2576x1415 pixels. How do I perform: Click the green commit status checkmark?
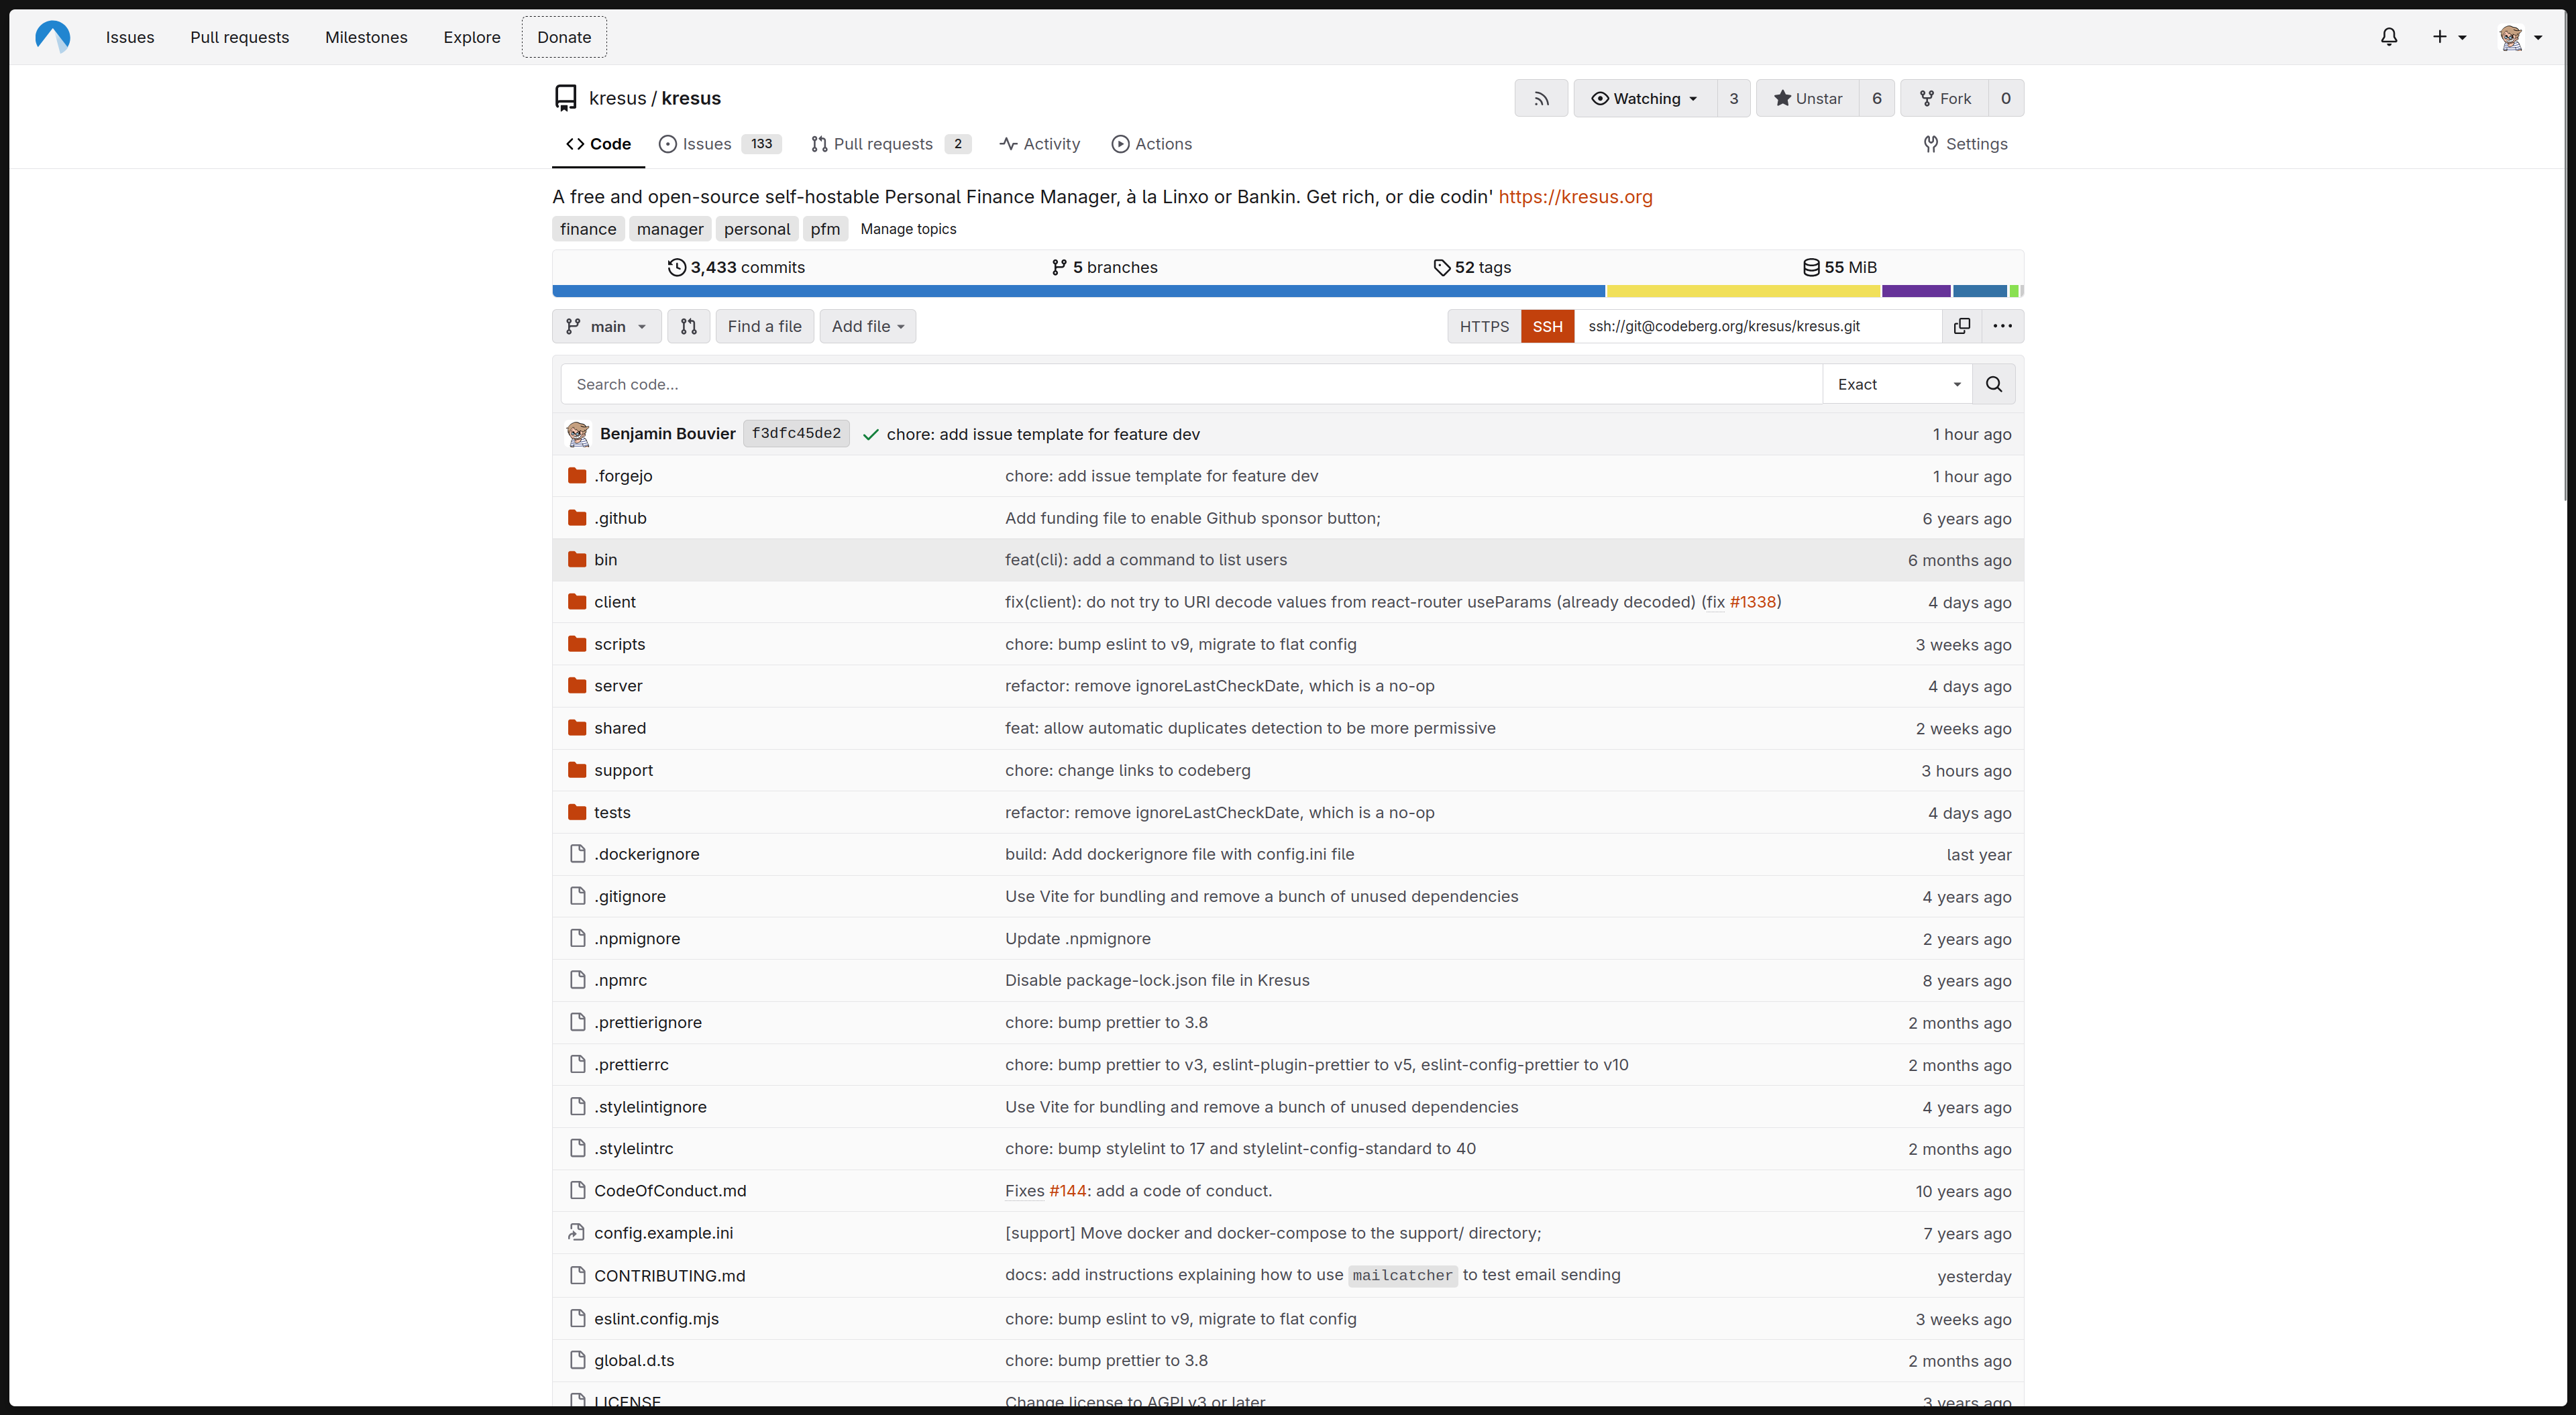pos(870,434)
